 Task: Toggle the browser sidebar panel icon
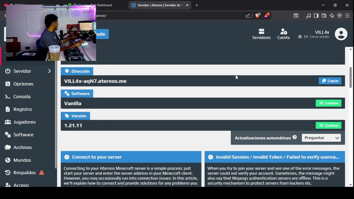click(316, 16)
